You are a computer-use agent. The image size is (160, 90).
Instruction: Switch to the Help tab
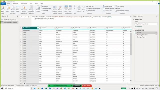click(x=42, y=3)
